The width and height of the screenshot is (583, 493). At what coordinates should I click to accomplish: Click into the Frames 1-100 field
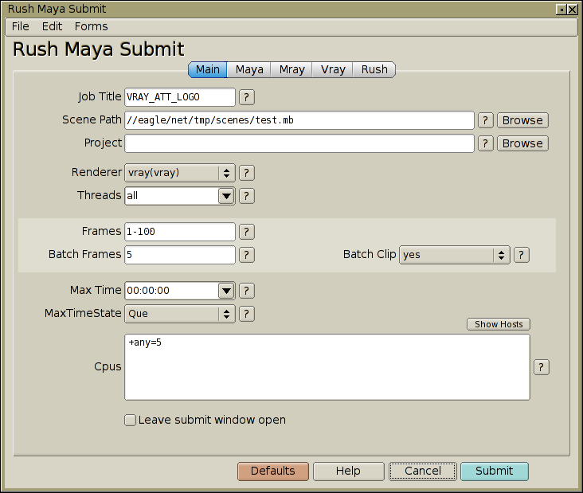pos(179,232)
